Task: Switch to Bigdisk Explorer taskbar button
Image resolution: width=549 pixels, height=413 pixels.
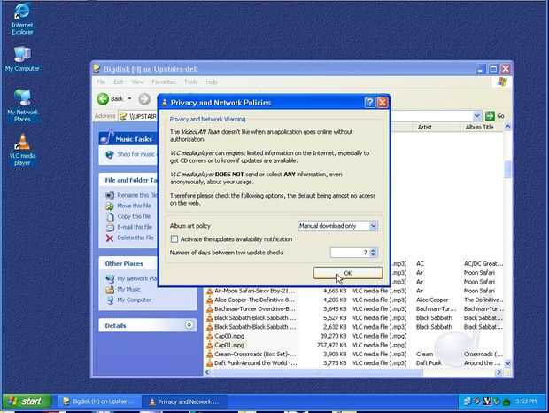Action: coord(100,401)
